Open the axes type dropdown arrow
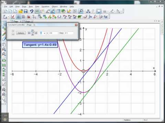The image size is (165, 123). [x=9, y=17]
